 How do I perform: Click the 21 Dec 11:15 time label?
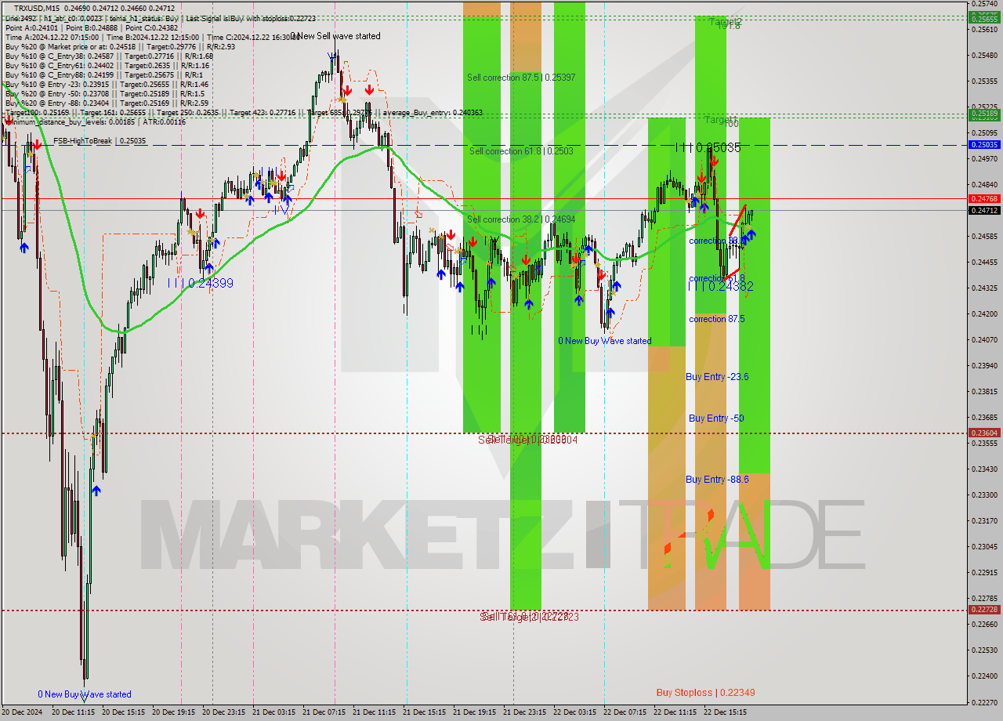click(x=374, y=712)
